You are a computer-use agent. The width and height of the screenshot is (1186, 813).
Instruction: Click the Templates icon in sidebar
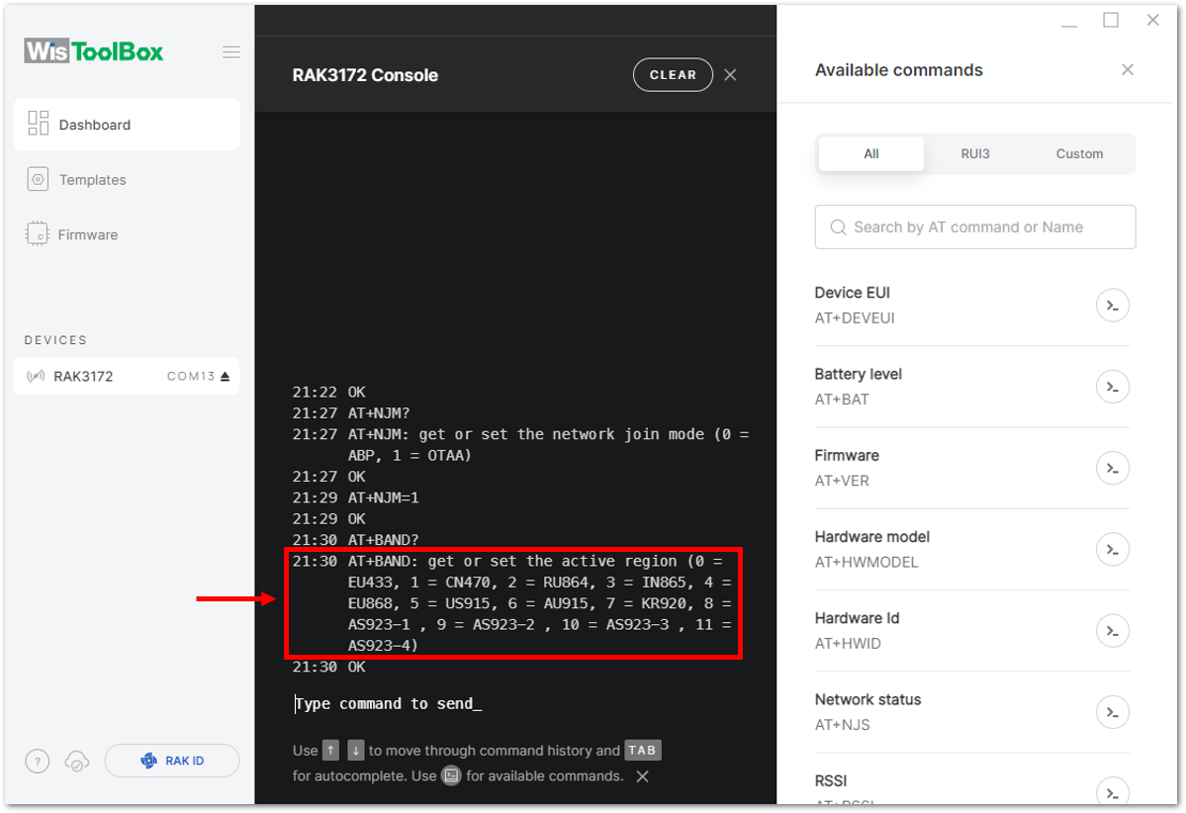38,179
